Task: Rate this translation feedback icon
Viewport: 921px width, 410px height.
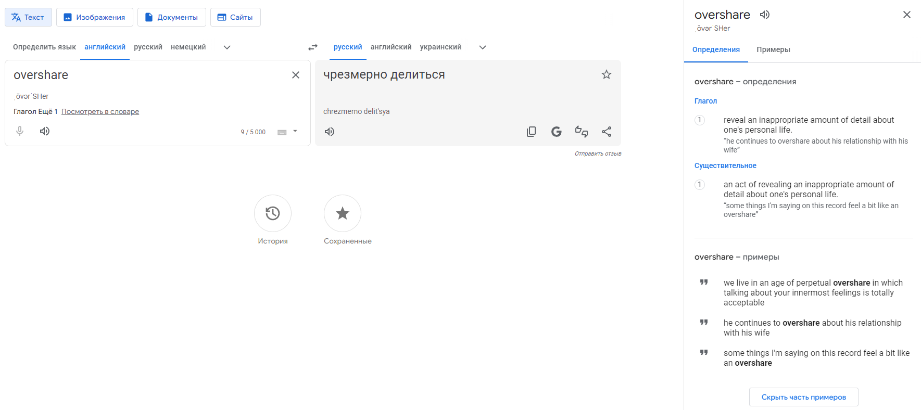Action: click(581, 132)
